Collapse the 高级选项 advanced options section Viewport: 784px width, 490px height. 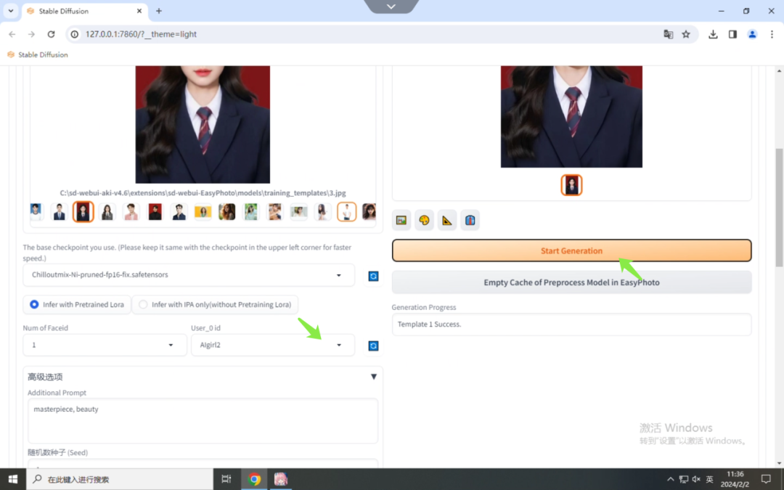(x=373, y=377)
